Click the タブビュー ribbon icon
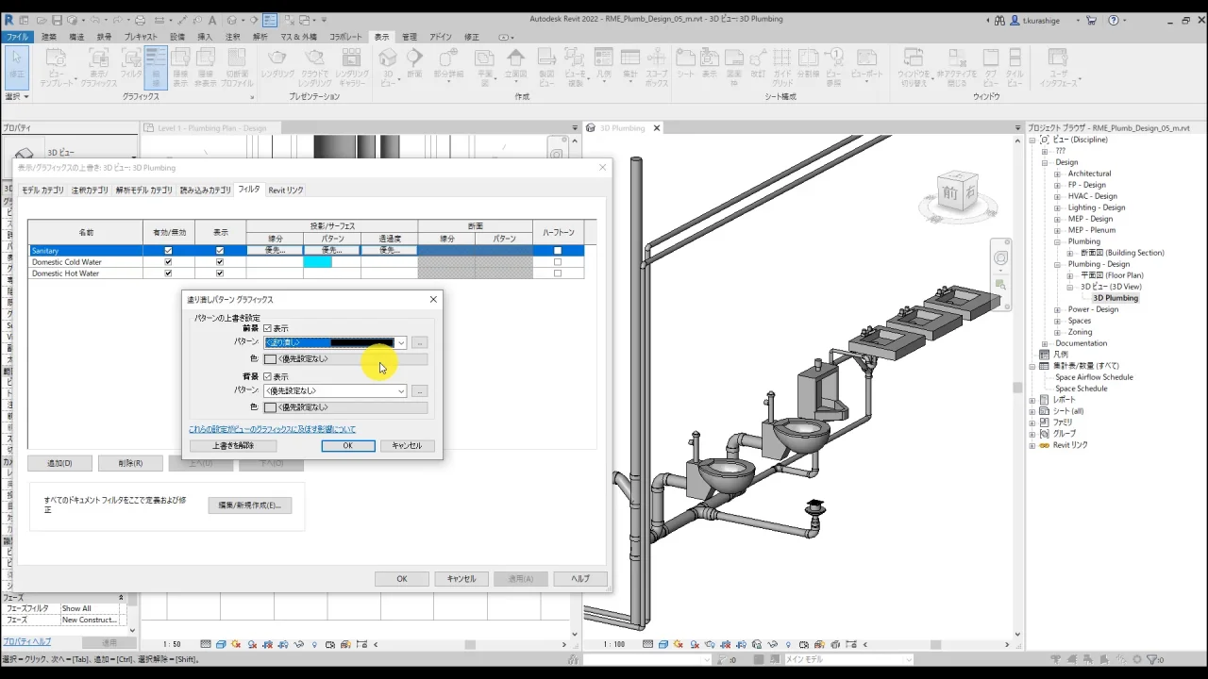1208x679 pixels. 990,66
